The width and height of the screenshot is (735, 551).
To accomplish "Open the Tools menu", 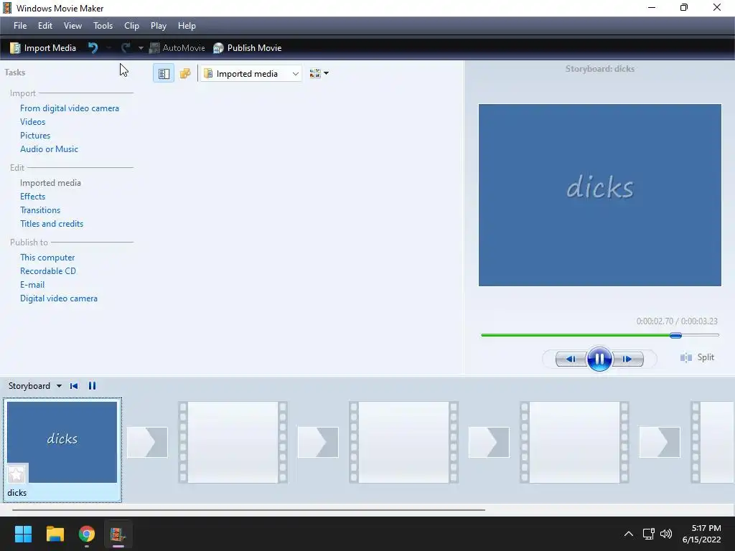I will 103,26.
